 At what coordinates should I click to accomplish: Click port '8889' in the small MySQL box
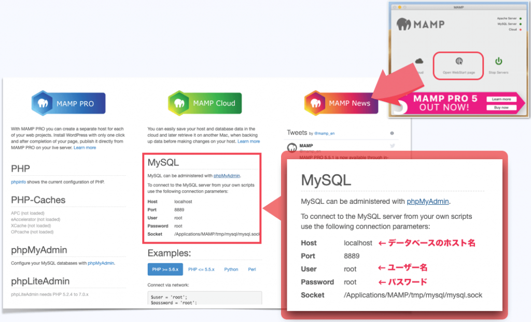click(179, 209)
